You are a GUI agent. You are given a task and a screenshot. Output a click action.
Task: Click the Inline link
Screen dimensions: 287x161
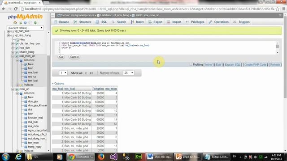[x=209, y=65]
